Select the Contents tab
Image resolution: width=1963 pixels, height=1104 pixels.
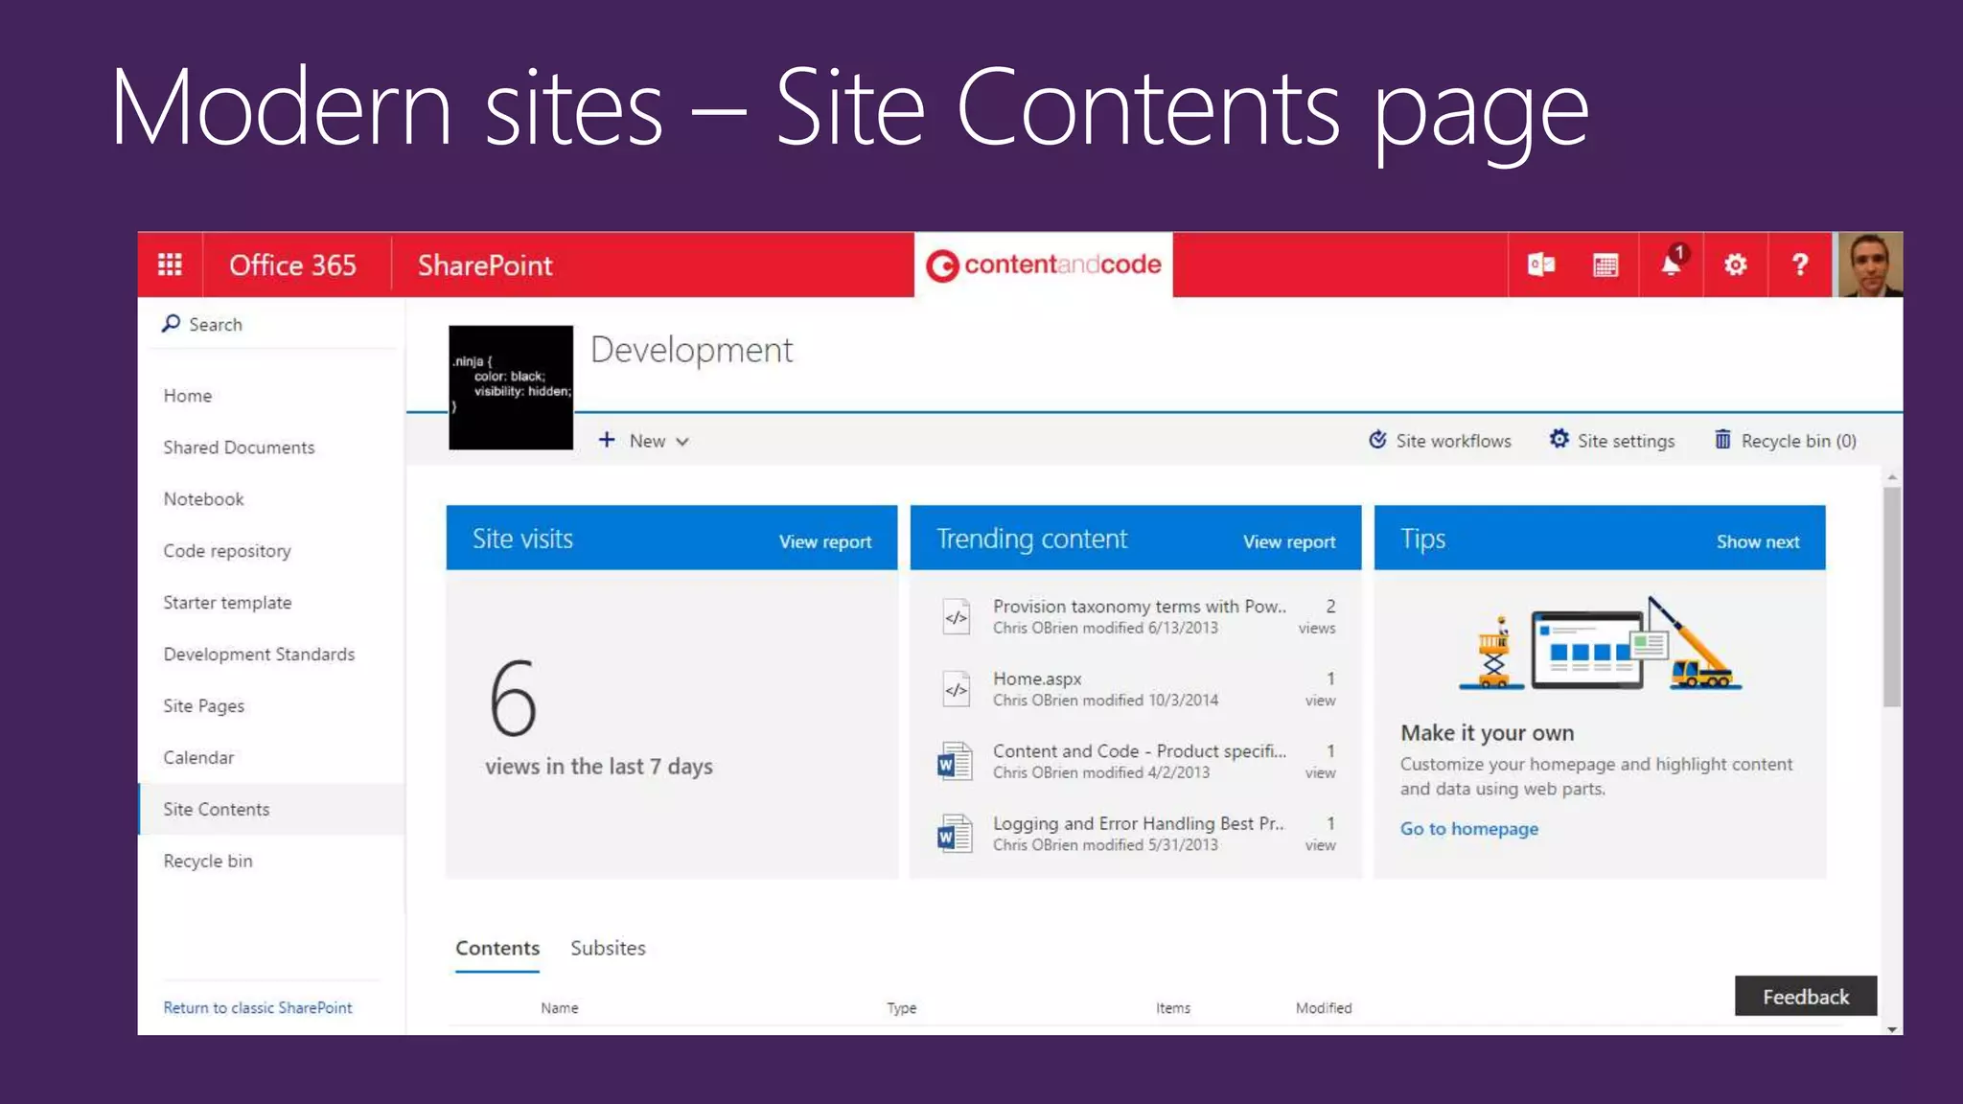(497, 948)
